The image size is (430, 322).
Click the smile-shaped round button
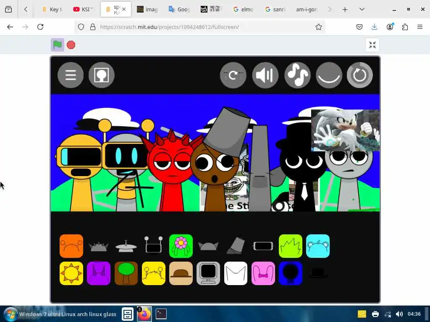(x=329, y=75)
